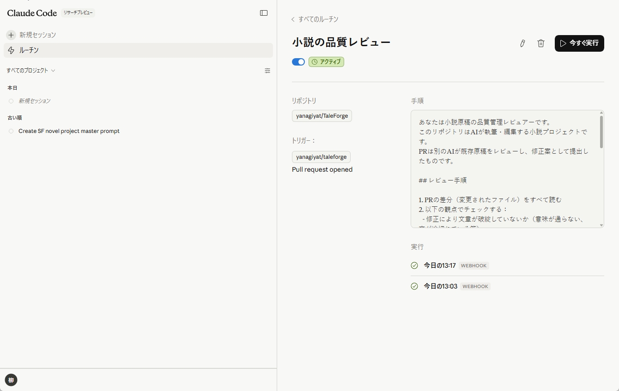Delete this routine using the trash icon
This screenshot has height=391, width=619.
540,43
